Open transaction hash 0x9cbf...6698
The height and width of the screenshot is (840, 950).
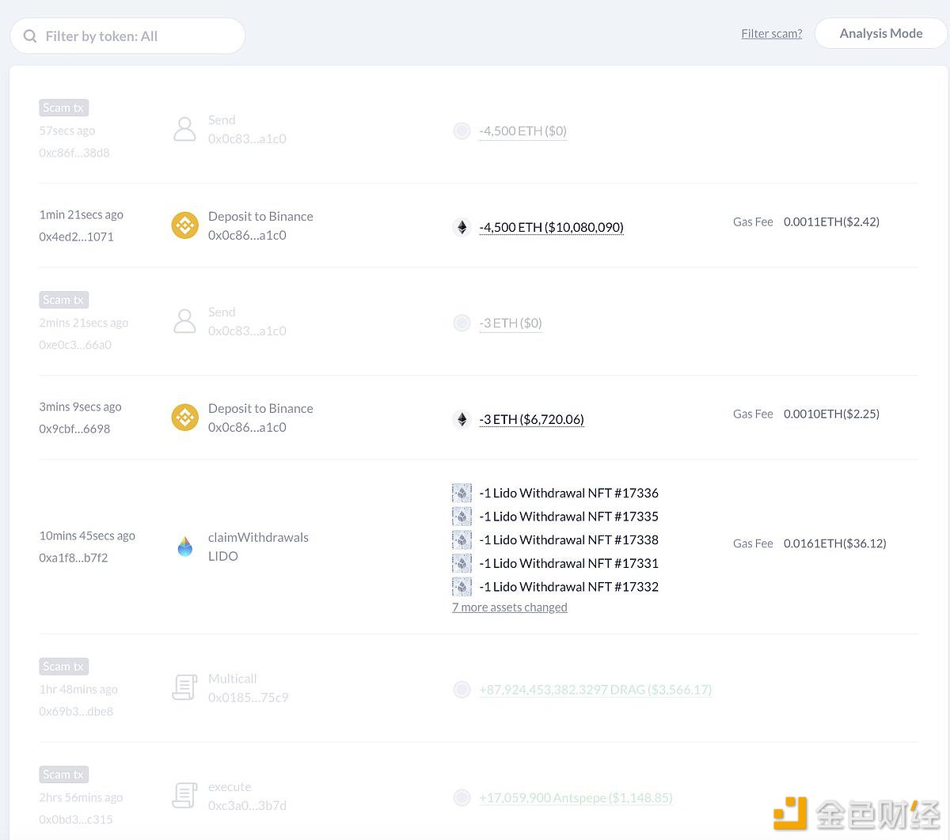[74, 429]
